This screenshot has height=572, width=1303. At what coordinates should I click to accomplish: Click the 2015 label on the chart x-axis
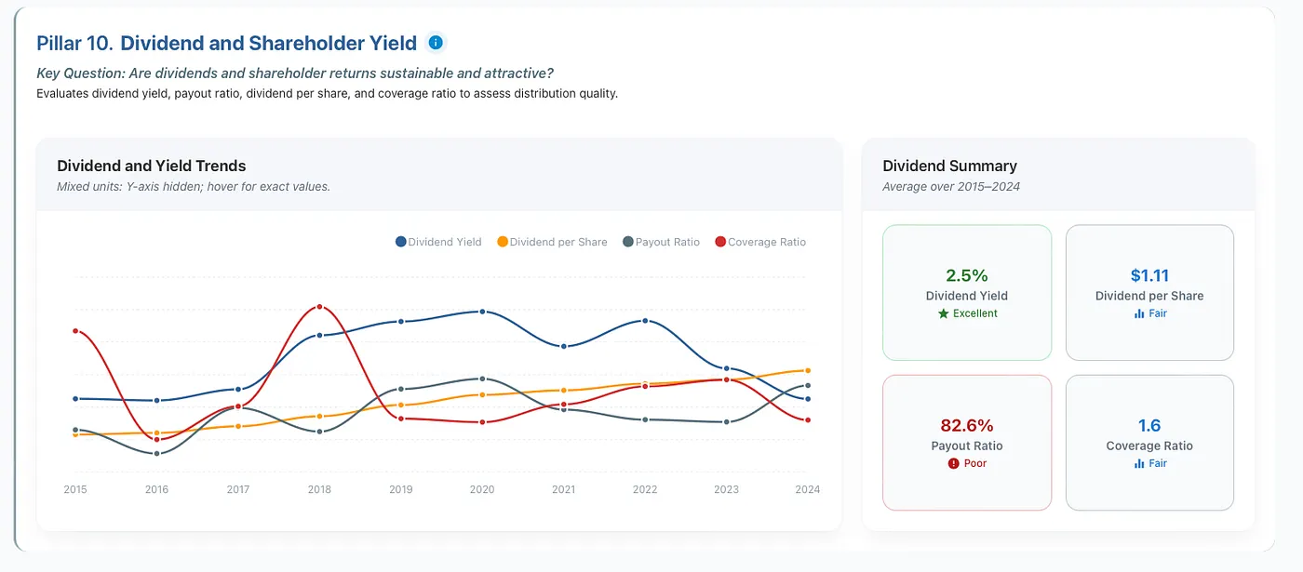(75, 489)
